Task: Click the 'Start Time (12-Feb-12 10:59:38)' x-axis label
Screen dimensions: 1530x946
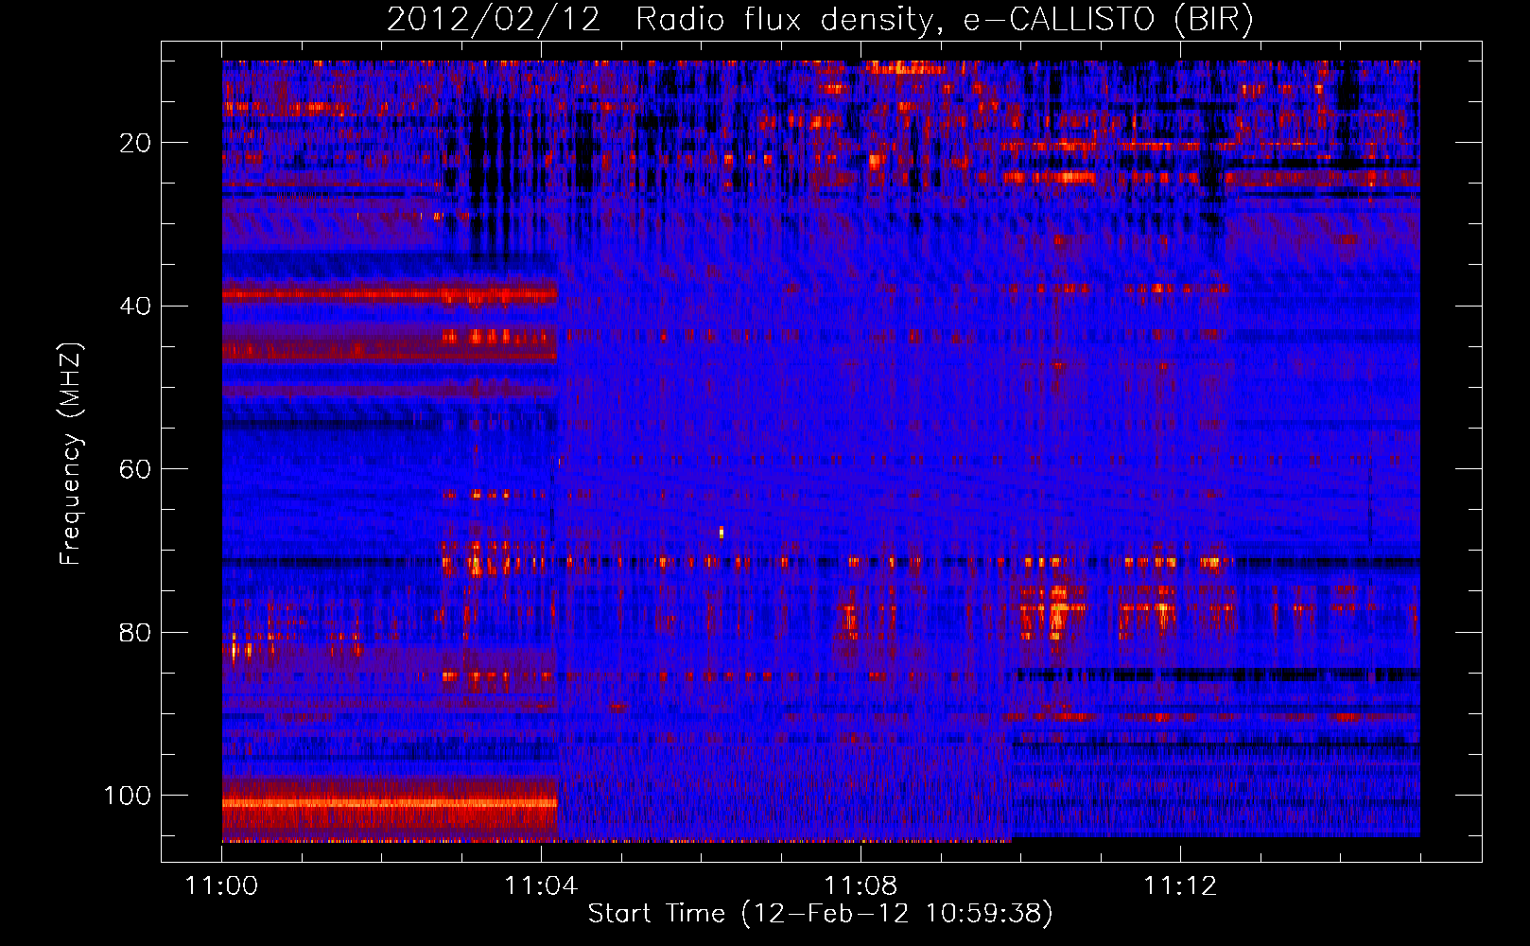Action: (x=820, y=914)
